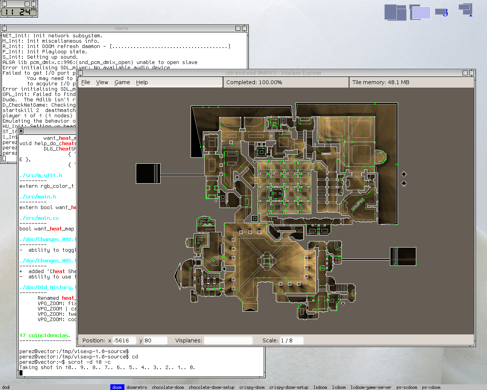Click the './doc/Changes_085.' grep result line

click(x=48, y=261)
